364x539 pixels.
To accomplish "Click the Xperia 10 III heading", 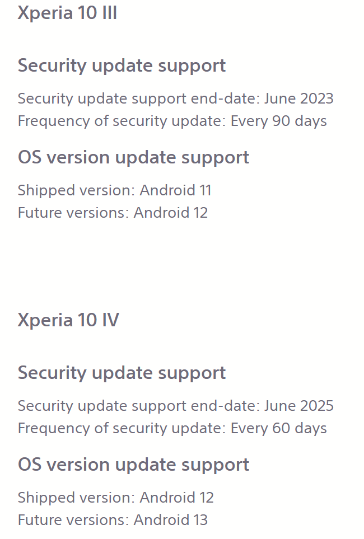I will point(67,13).
